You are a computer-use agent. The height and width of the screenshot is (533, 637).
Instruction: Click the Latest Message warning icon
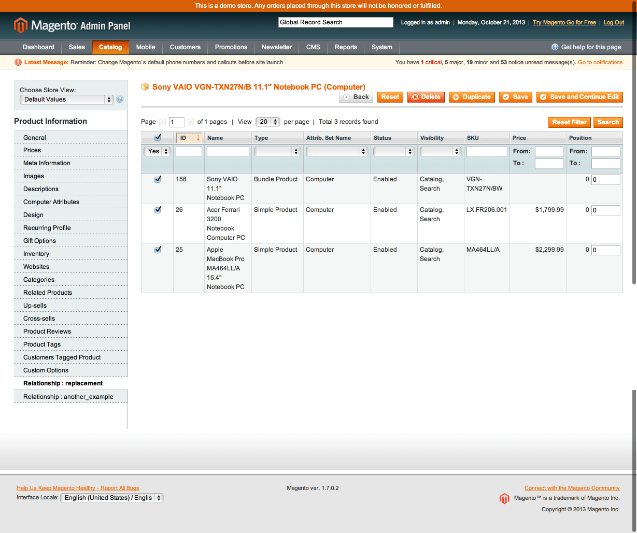click(x=18, y=62)
